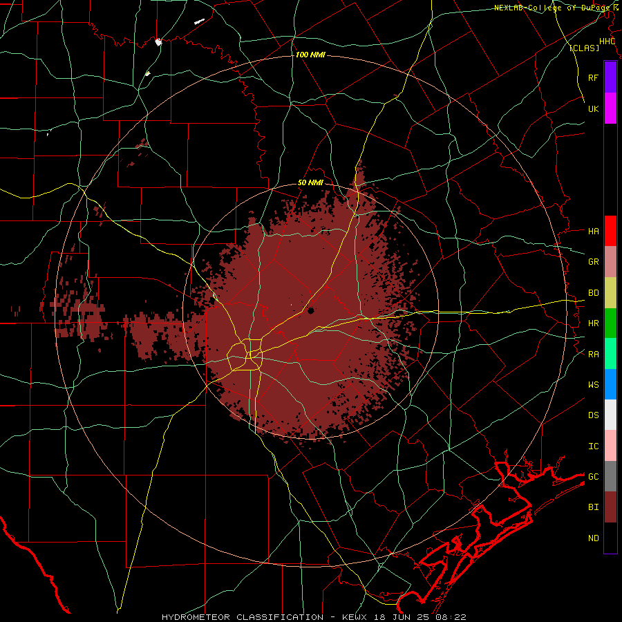Click the 08:22 timestamp
Image resolution: width=622 pixels, height=622 pixels.
[452, 617]
